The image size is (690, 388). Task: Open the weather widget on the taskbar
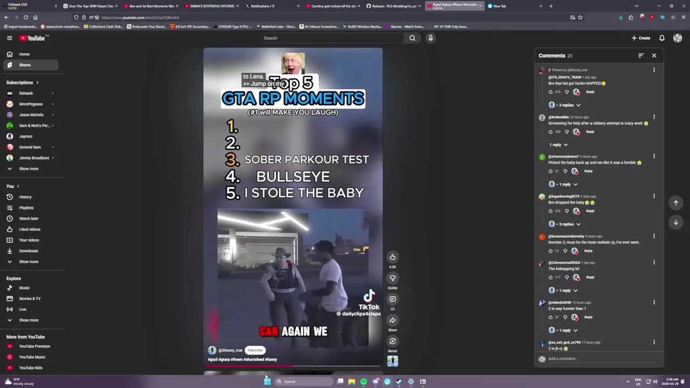click(20, 382)
